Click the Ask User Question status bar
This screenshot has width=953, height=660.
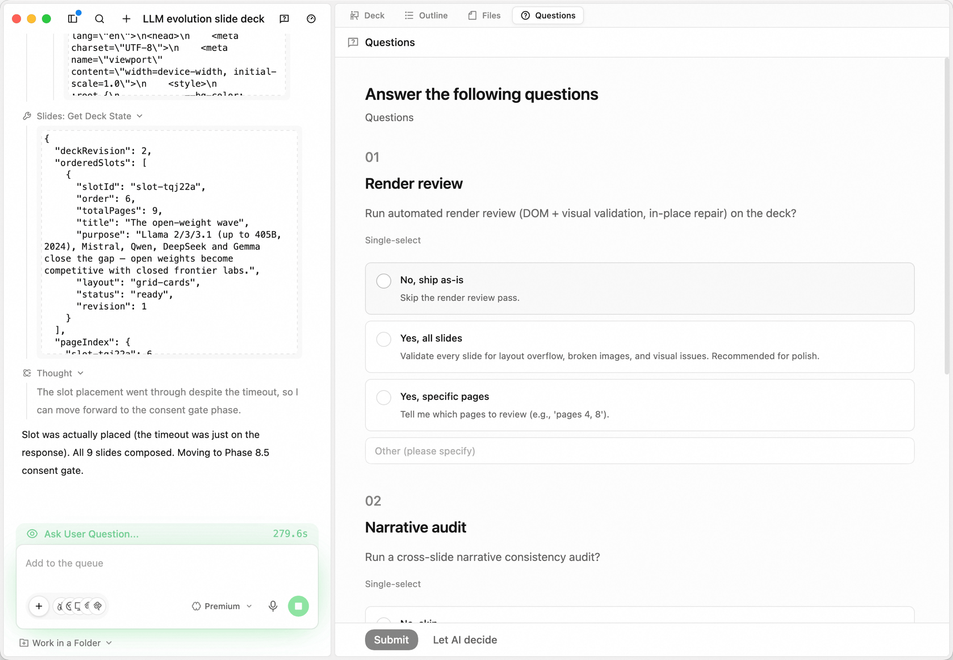167,534
